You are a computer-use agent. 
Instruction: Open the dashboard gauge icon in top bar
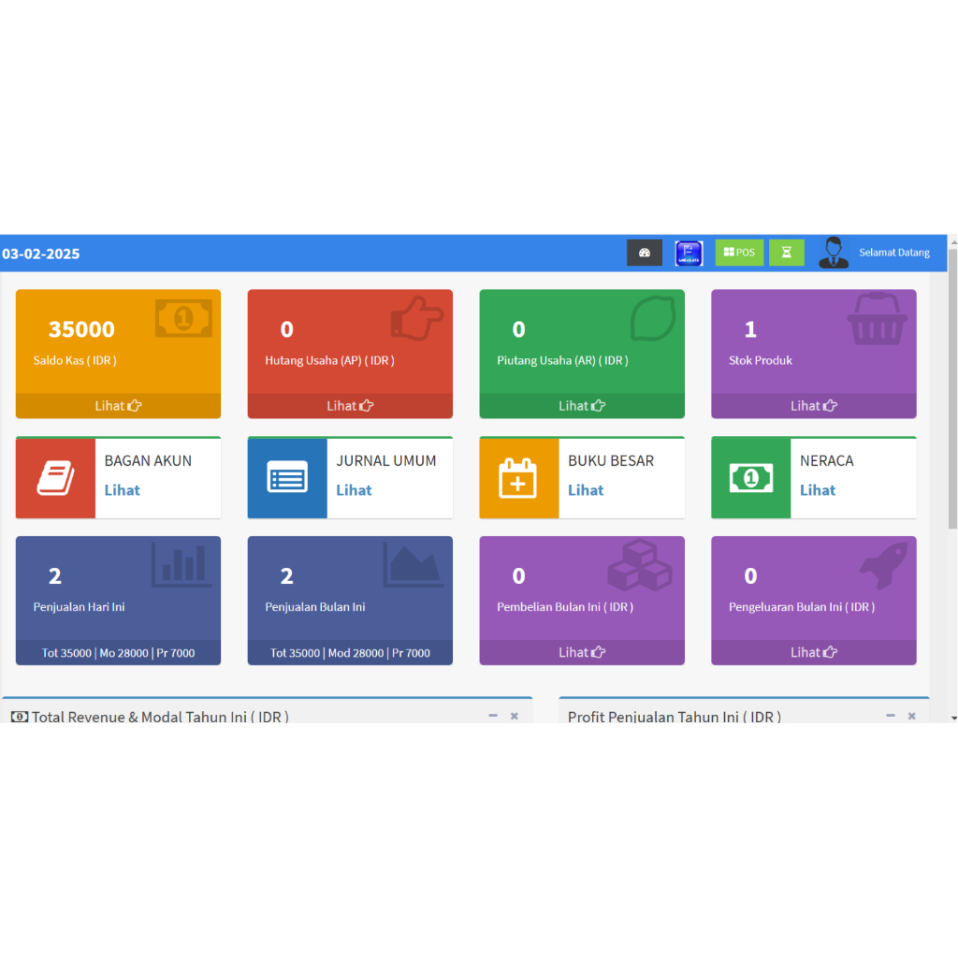pos(644,252)
